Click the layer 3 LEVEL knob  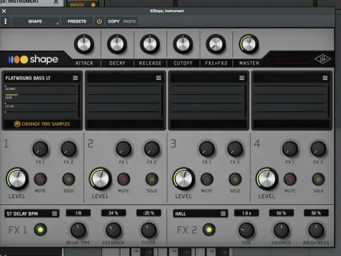[x=184, y=179]
